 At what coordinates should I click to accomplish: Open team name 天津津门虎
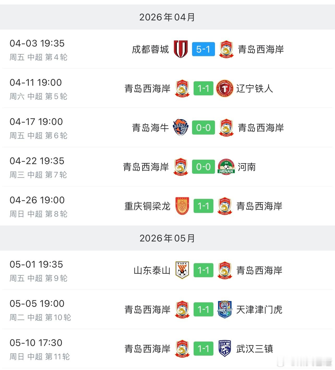click(259, 310)
